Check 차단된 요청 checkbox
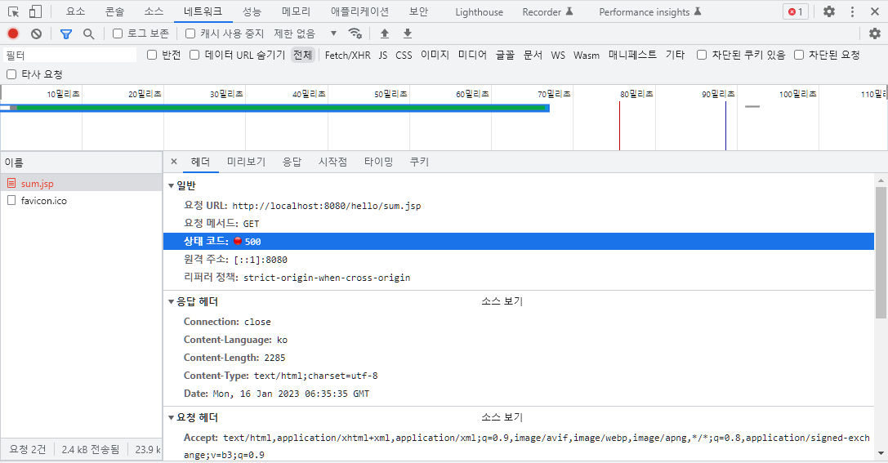This screenshot has width=888, height=463. 799,55
